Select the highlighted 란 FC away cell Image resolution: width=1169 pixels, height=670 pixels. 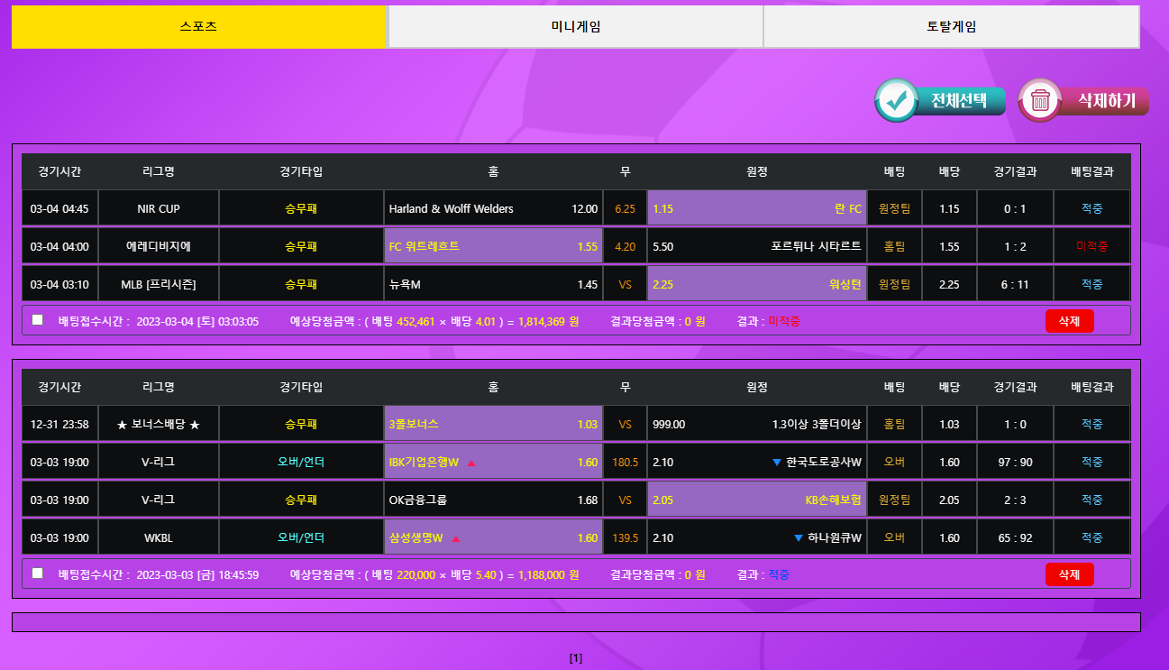tap(756, 208)
